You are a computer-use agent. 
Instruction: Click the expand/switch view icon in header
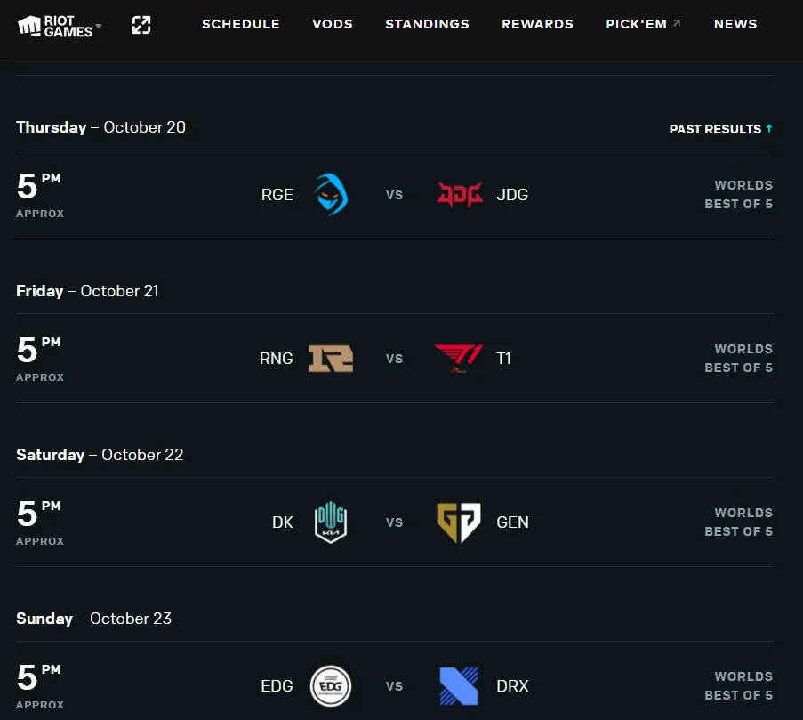[141, 25]
